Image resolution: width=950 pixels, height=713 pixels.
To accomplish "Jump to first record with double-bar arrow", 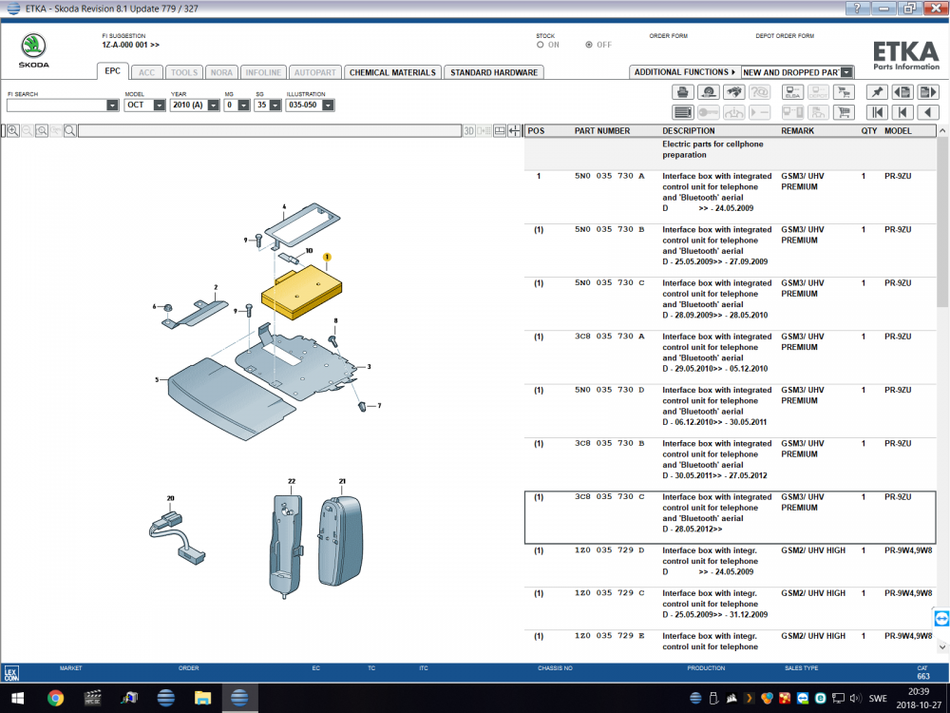I will [877, 112].
